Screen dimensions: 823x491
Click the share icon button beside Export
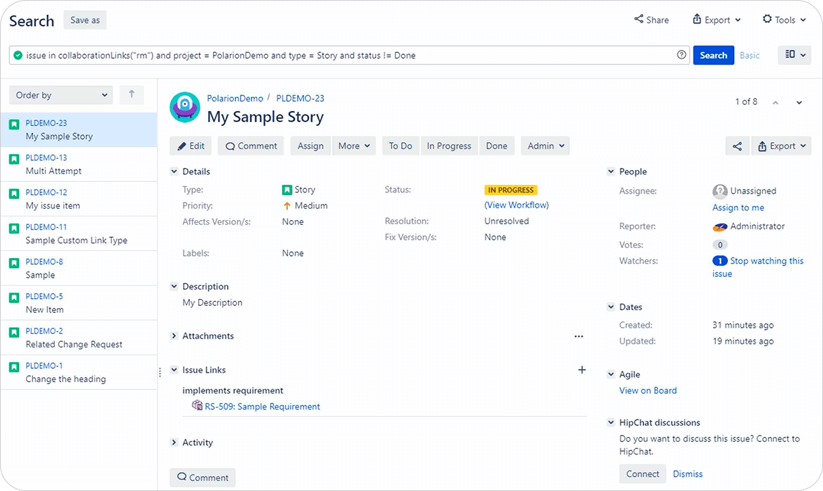[738, 146]
